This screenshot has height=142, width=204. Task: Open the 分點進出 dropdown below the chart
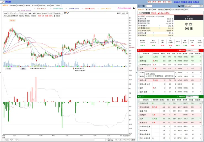pos(13,69)
